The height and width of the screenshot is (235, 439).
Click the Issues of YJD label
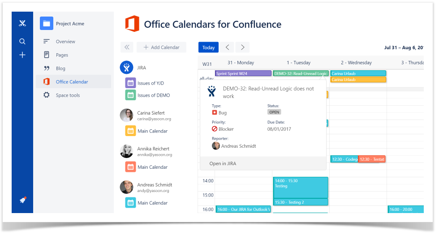click(x=151, y=83)
